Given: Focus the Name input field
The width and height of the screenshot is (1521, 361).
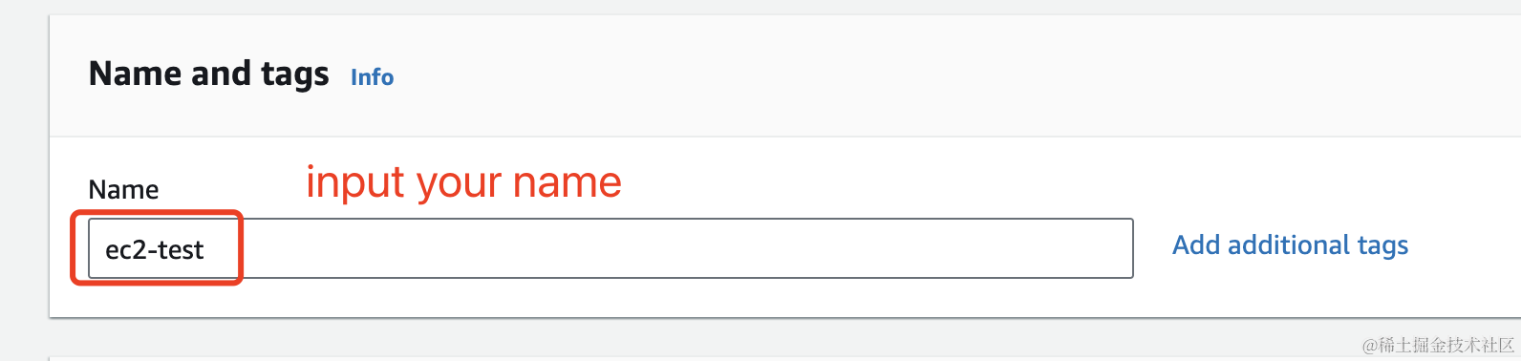Looking at the screenshot, I should click(x=611, y=248).
